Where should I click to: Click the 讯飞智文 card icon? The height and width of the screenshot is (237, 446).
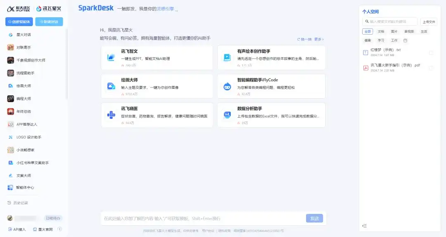pyautogui.click(x=111, y=57)
